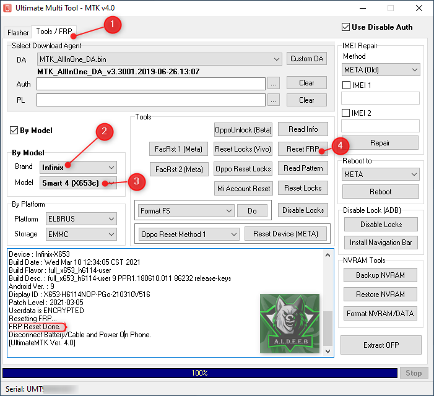The height and width of the screenshot is (396, 434).
Task: Click the Restore NVRAM button
Action: [380, 295]
